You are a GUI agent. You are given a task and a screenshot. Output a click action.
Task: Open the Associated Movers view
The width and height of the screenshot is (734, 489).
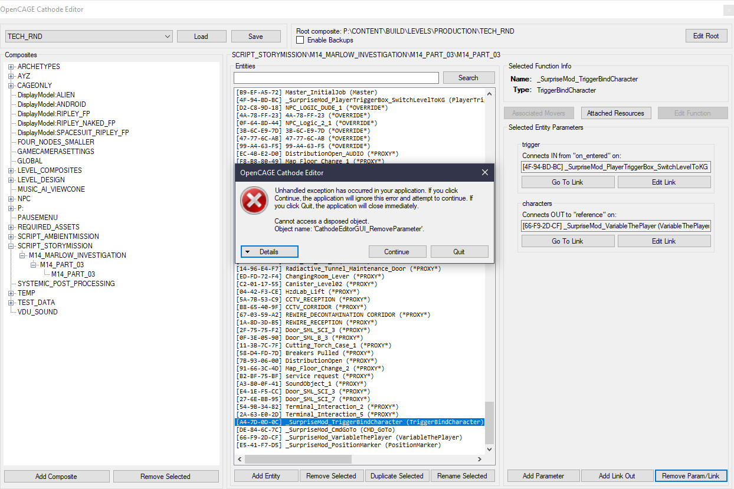click(539, 113)
